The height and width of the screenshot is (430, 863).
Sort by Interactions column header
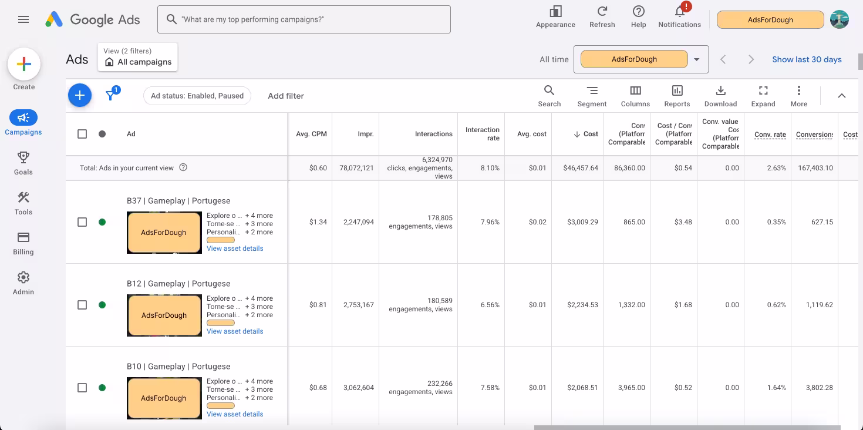point(434,134)
